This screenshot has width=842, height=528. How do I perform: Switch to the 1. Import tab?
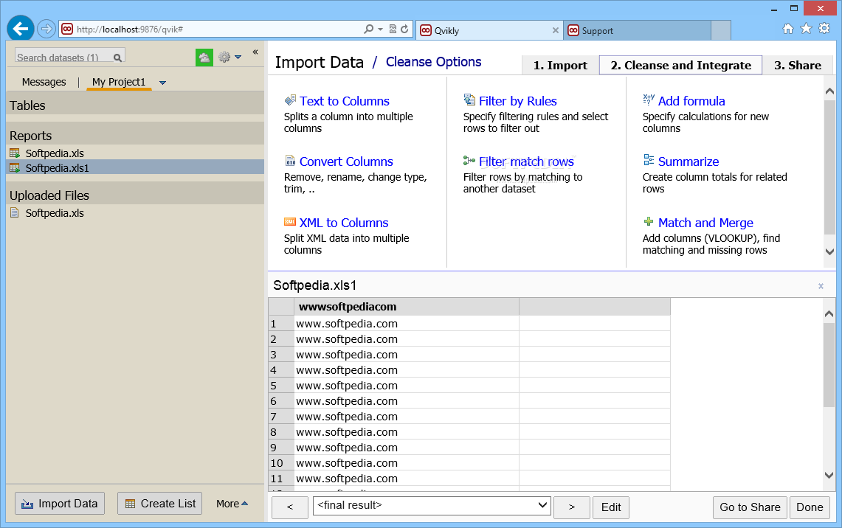click(x=560, y=65)
